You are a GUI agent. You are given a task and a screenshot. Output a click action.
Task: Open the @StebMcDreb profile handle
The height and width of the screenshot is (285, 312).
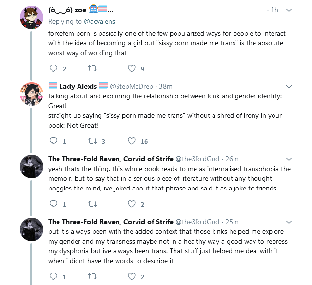click(130, 86)
